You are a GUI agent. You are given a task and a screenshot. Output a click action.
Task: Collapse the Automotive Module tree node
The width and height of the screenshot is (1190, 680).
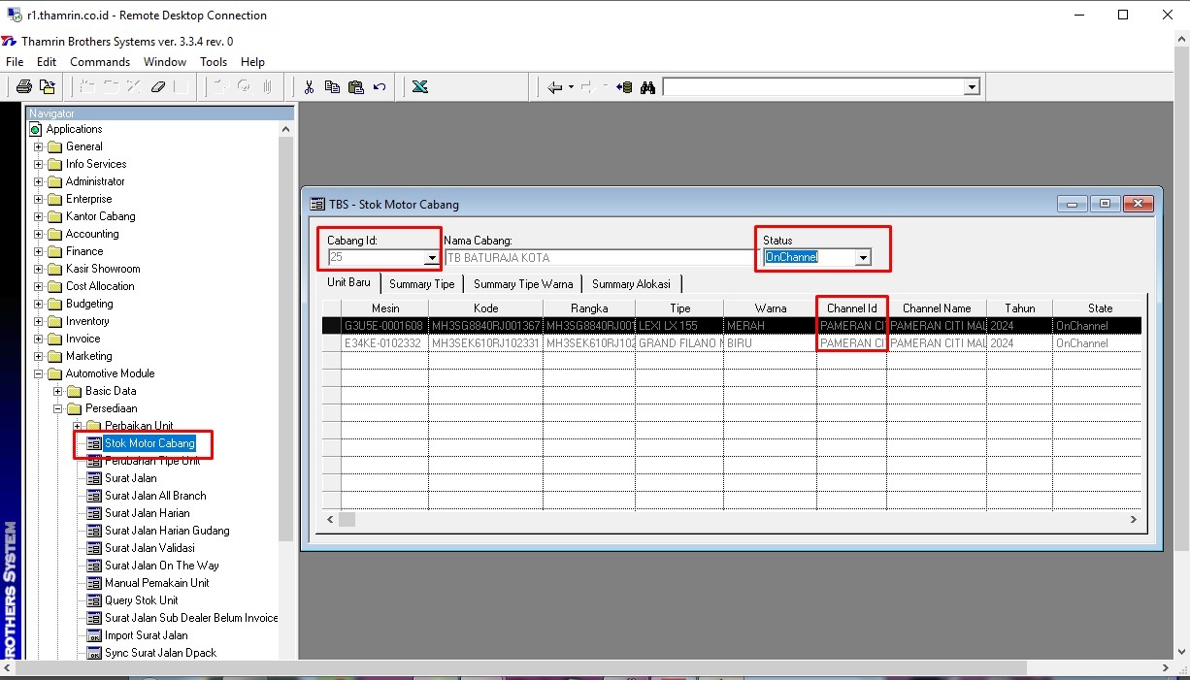tap(39, 373)
